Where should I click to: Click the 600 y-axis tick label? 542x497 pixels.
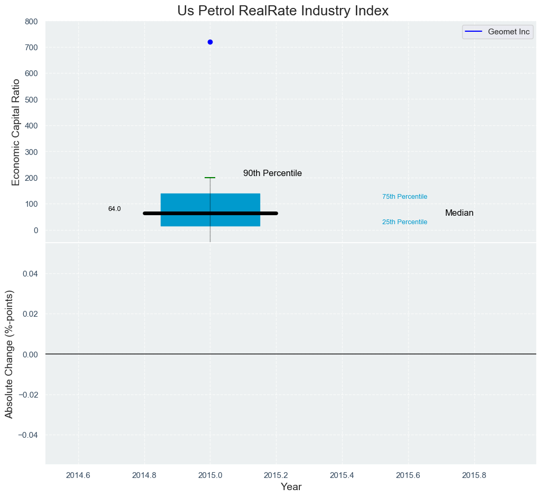click(31, 73)
